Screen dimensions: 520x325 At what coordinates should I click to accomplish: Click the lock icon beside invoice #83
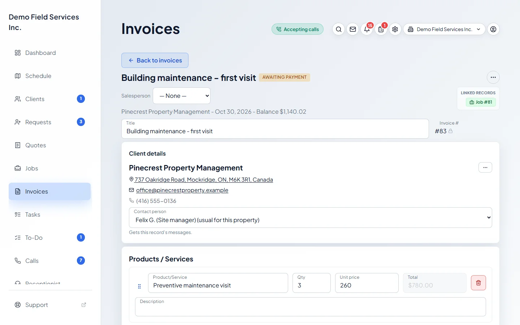pos(450,131)
